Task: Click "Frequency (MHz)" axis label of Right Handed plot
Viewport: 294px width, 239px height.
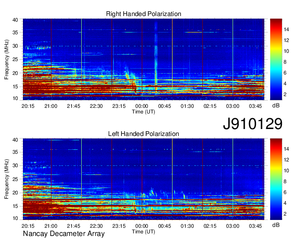Action: (x=6, y=59)
